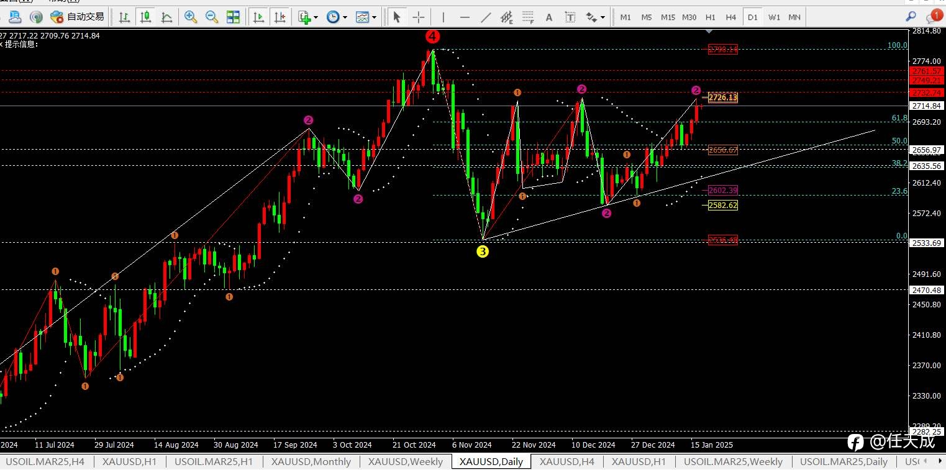This screenshot has height=470, width=946.
Task: Select the horizontal line drawing tool
Action: [465, 17]
